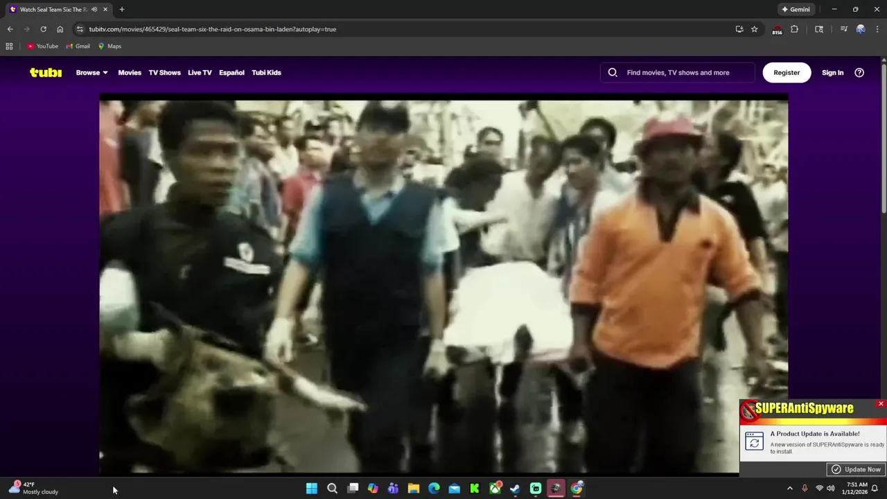Click the Sign In link

pyautogui.click(x=832, y=72)
